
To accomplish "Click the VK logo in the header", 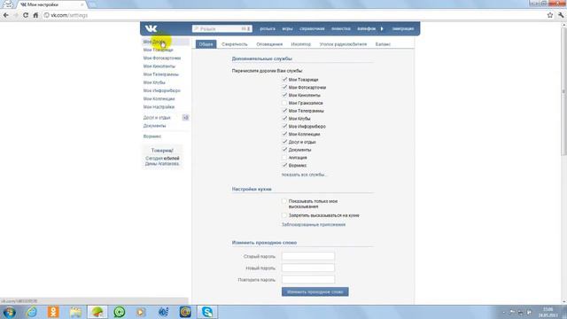I will click(x=151, y=28).
